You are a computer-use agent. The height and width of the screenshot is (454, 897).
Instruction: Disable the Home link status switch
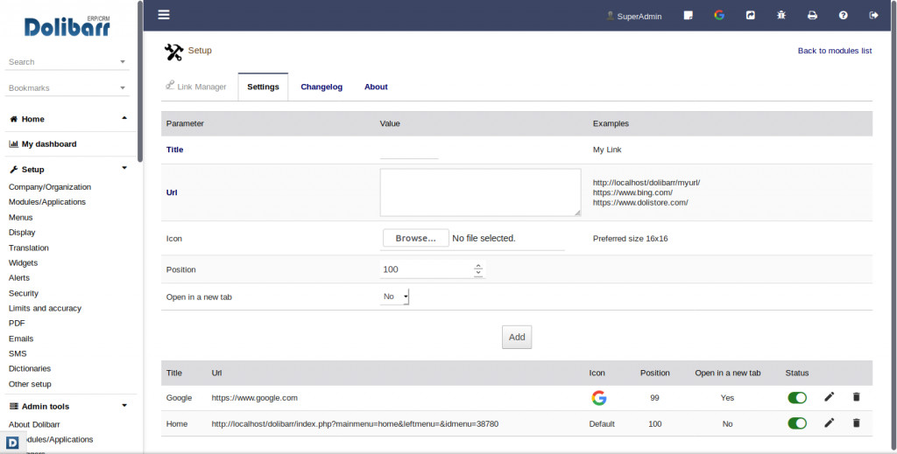797,423
